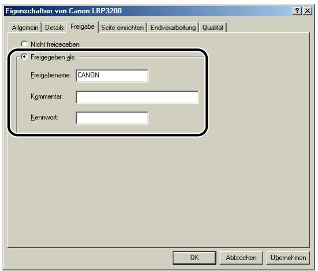Focus the Kommentar text field
The width and height of the screenshot is (318, 271).
click(x=137, y=97)
